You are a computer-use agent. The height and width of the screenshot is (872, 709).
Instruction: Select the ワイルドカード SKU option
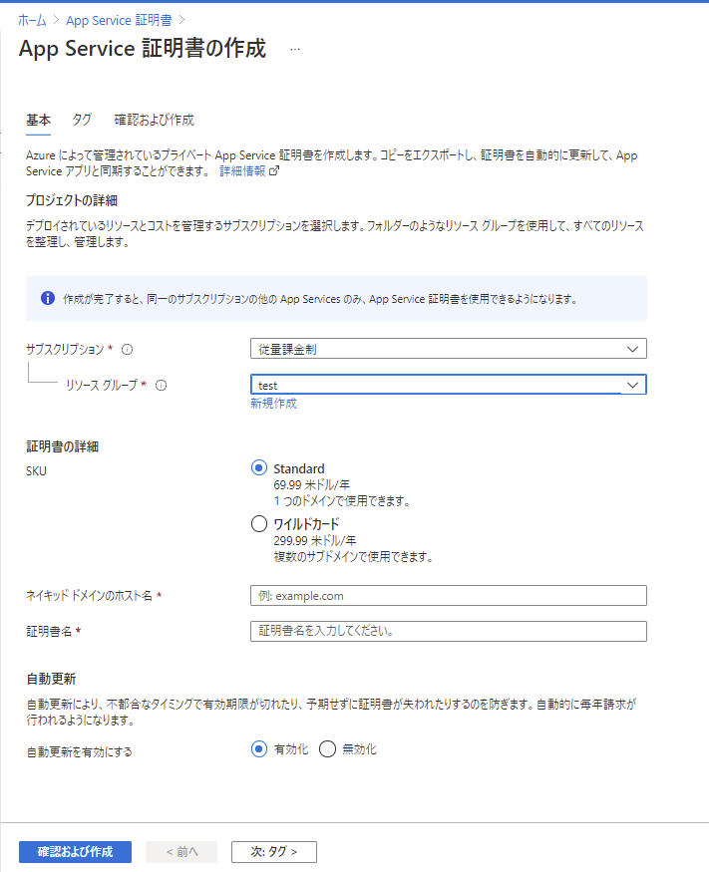(x=259, y=523)
